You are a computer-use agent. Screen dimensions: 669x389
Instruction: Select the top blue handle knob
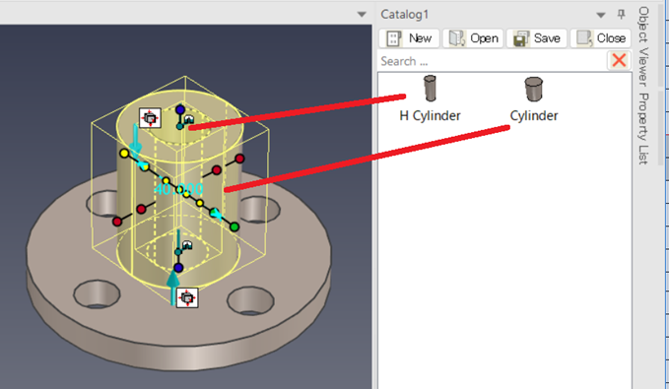coord(180,109)
